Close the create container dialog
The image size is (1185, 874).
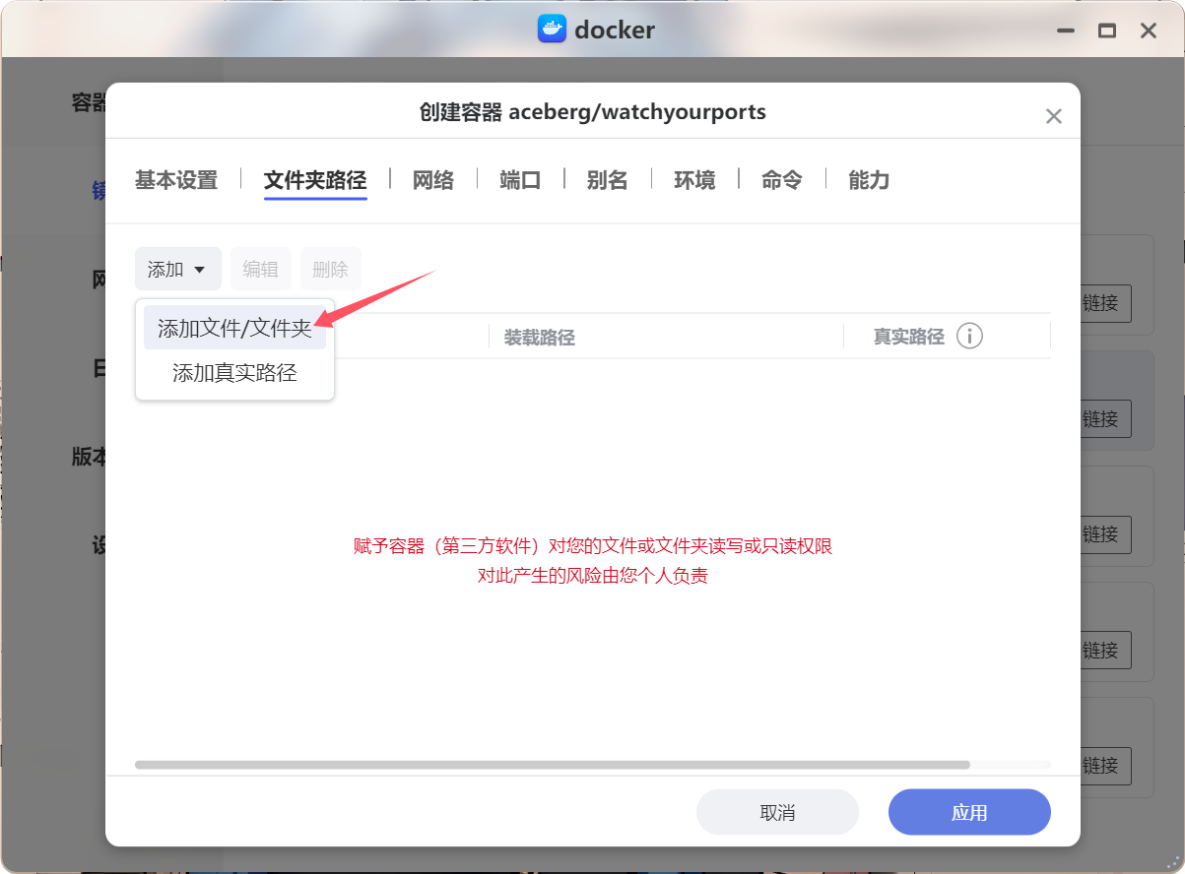pos(1053,115)
